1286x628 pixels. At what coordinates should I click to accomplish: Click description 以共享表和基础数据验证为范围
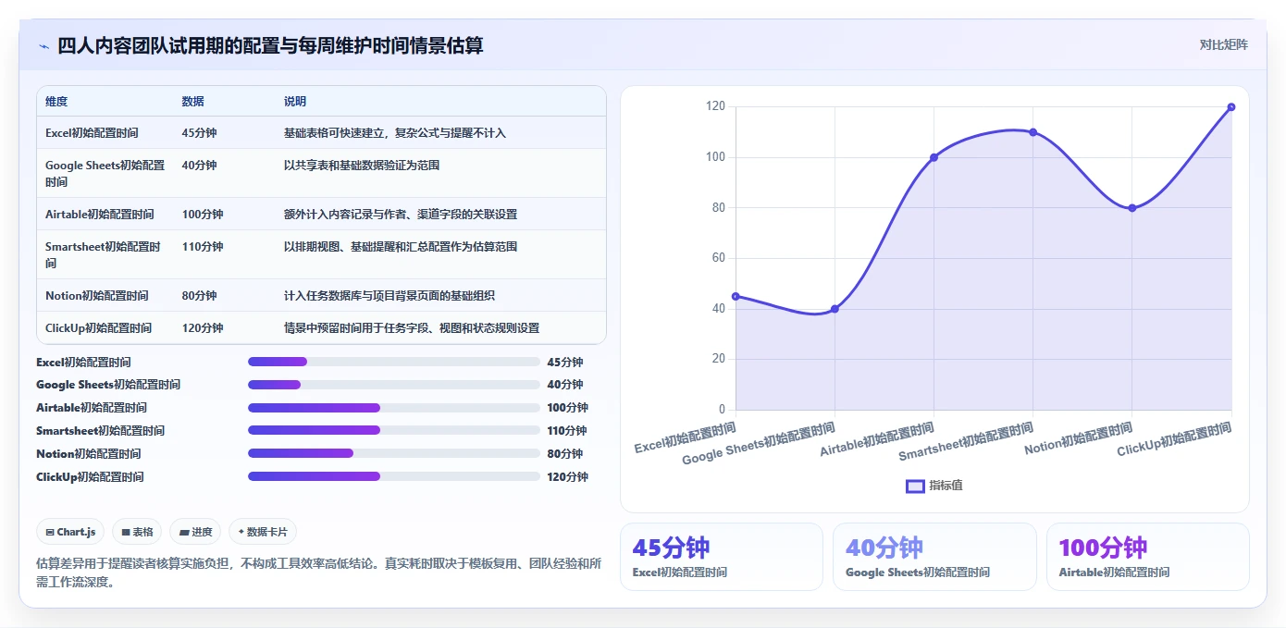[362, 166]
